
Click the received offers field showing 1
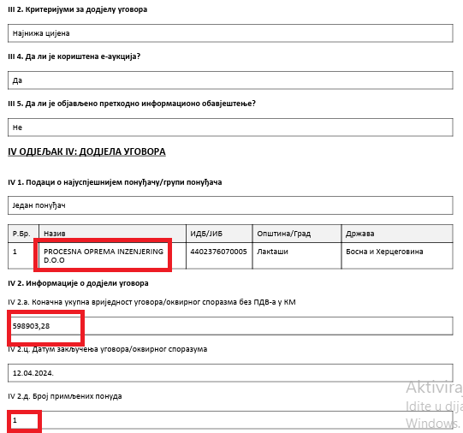(230, 420)
